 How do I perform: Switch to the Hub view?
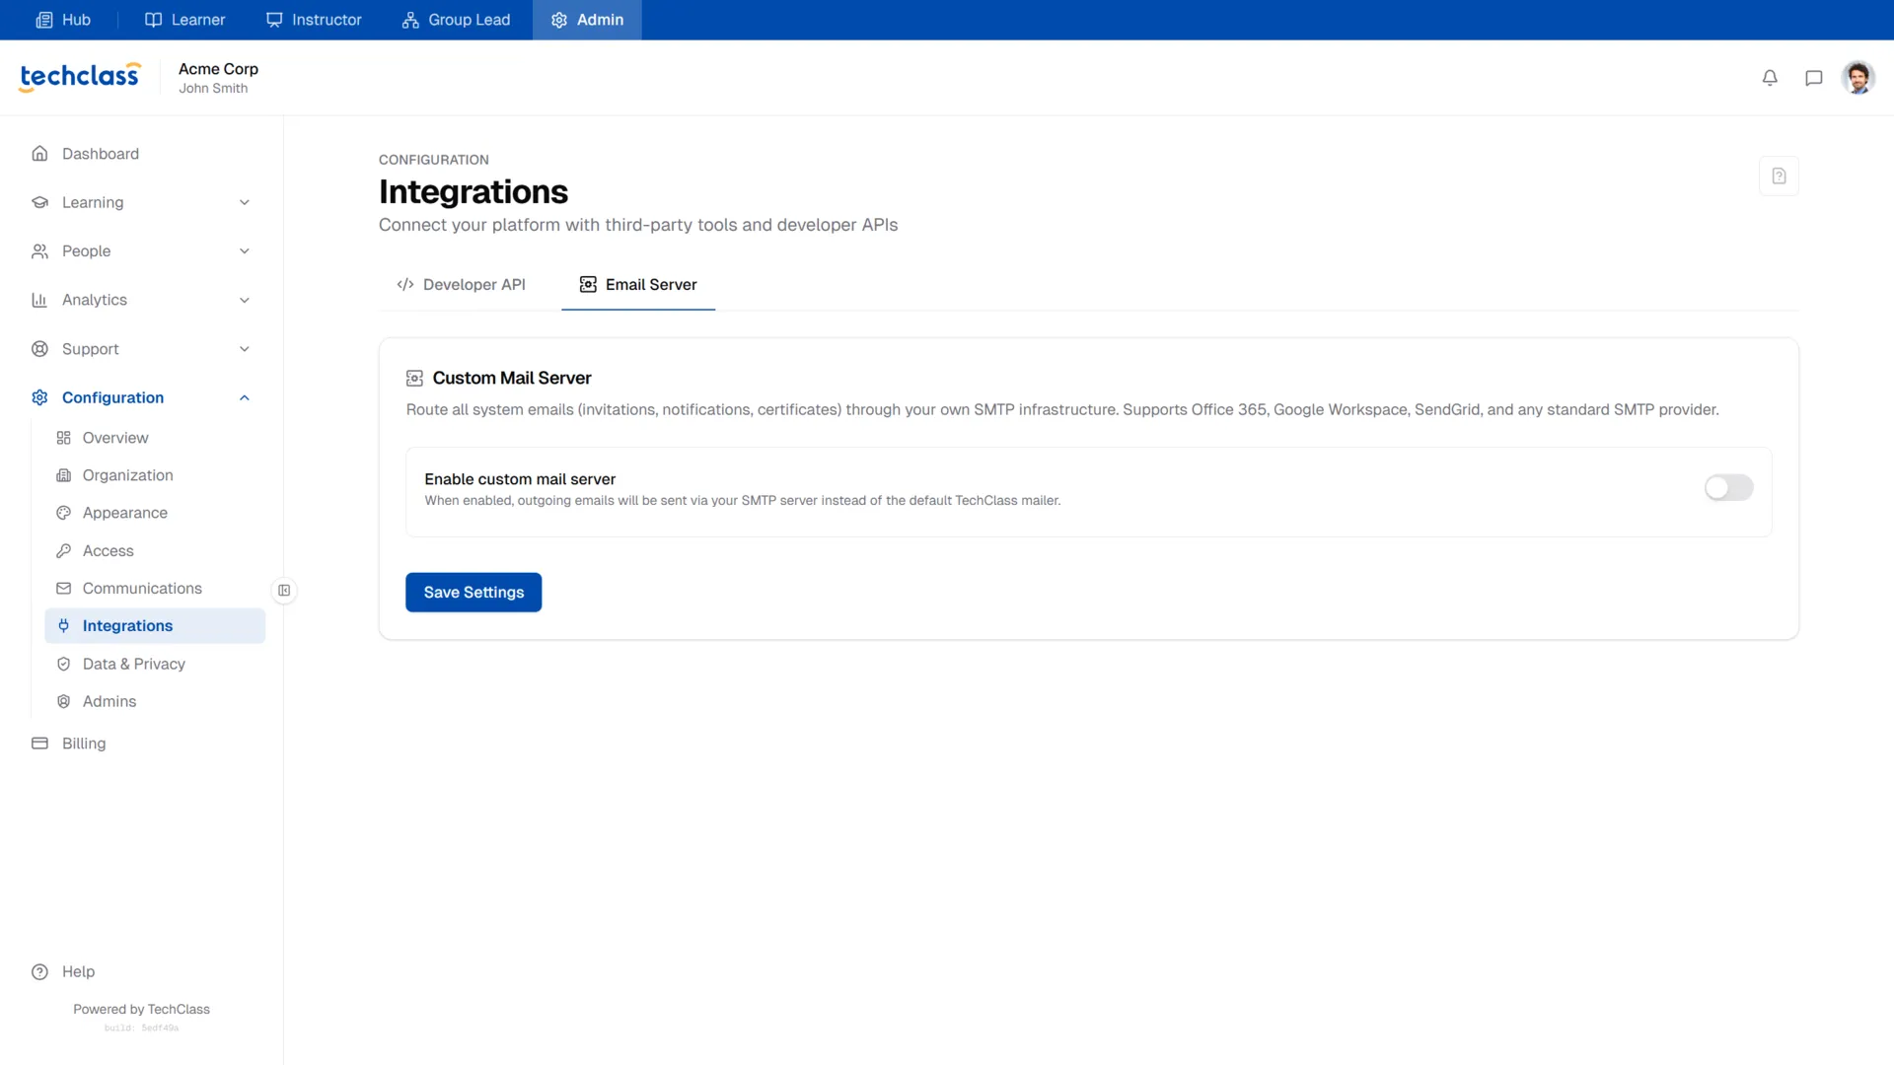coord(63,20)
